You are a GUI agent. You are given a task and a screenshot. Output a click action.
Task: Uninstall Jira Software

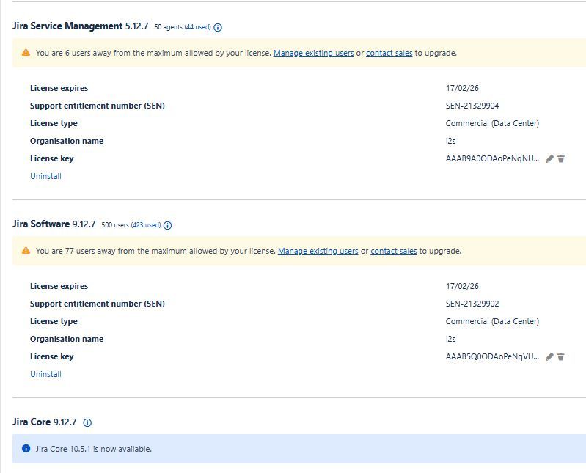[x=45, y=374]
